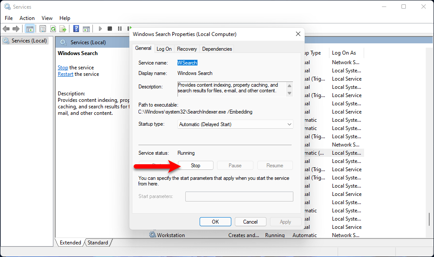Switch to the Dependencies tab
This screenshot has height=257, width=434.
(217, 49)
